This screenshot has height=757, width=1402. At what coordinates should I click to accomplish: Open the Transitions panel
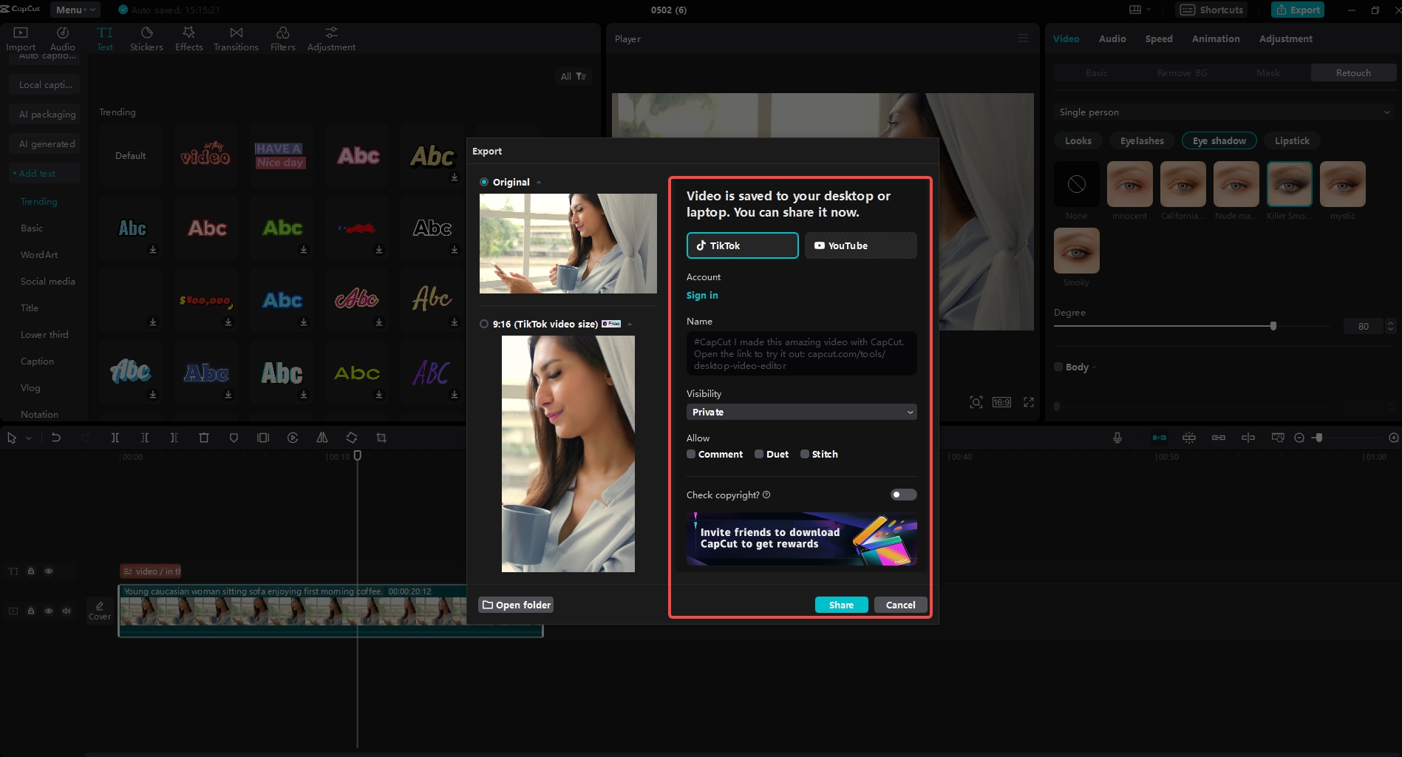coord(236,37)
